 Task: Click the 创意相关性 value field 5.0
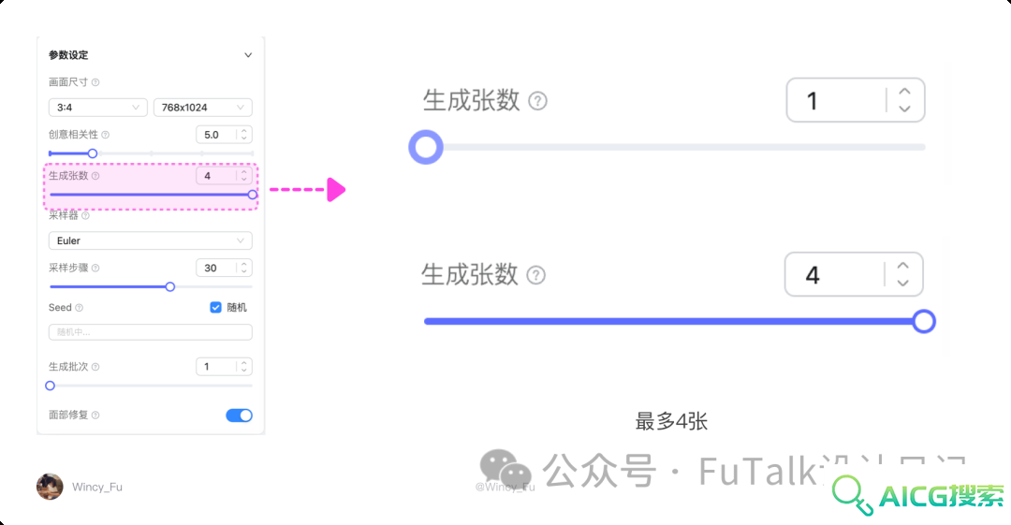tap(224, 135)
